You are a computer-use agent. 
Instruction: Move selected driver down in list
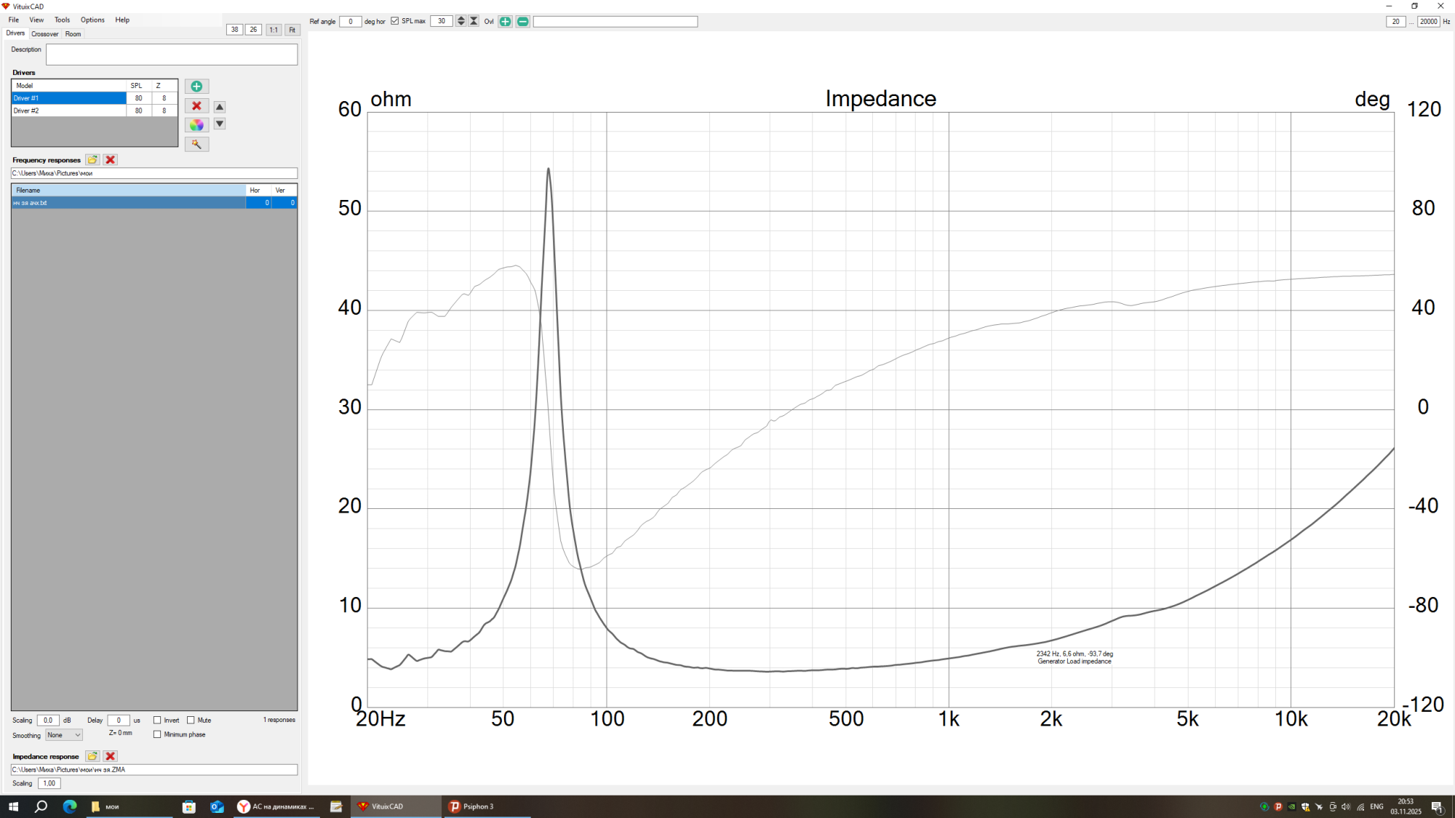click(220, 124)
